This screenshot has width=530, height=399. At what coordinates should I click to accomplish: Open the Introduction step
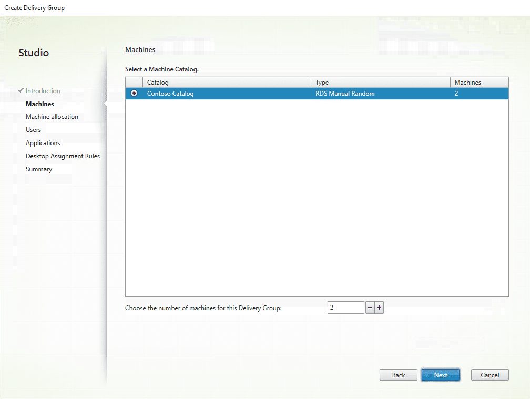click(43, 91)
